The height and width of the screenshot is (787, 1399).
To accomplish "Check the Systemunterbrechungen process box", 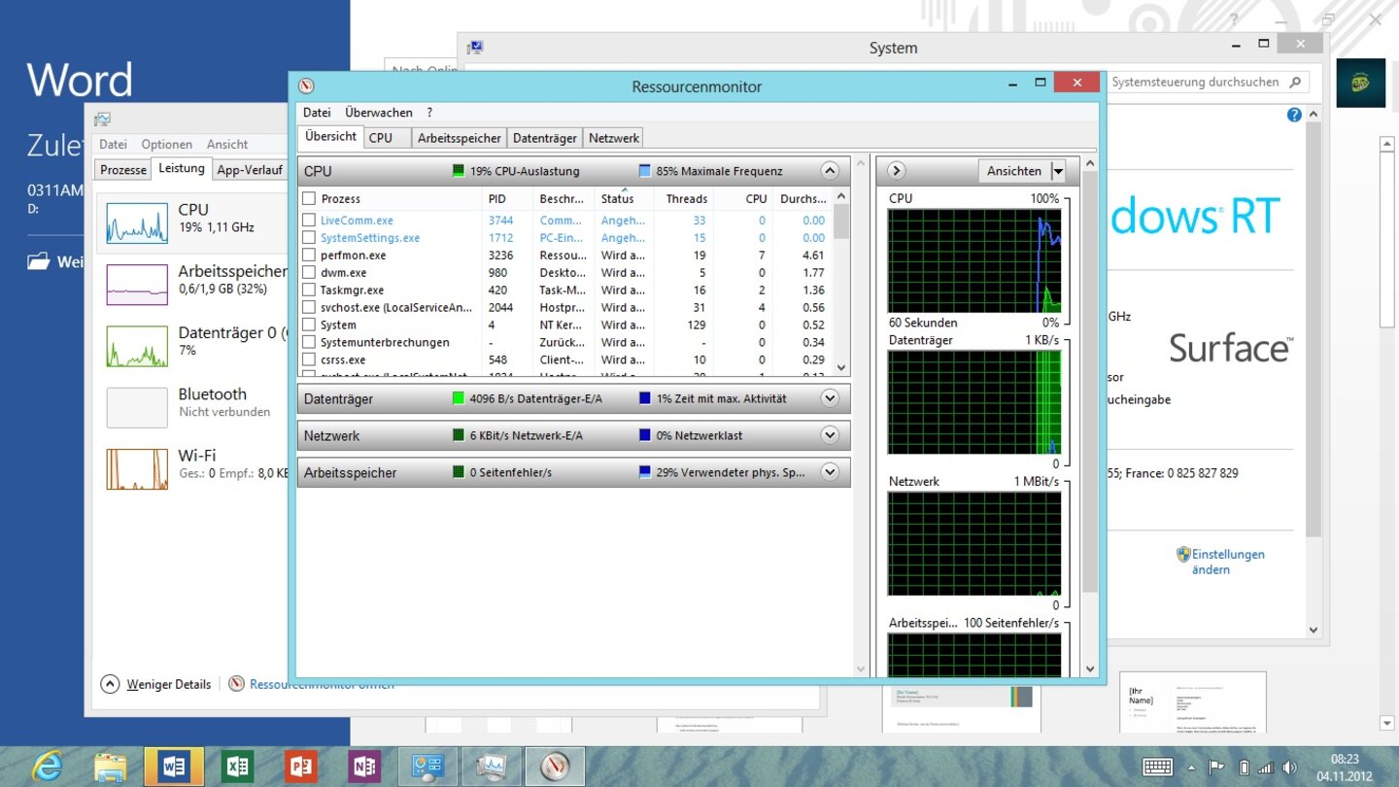I will [309, 343].
